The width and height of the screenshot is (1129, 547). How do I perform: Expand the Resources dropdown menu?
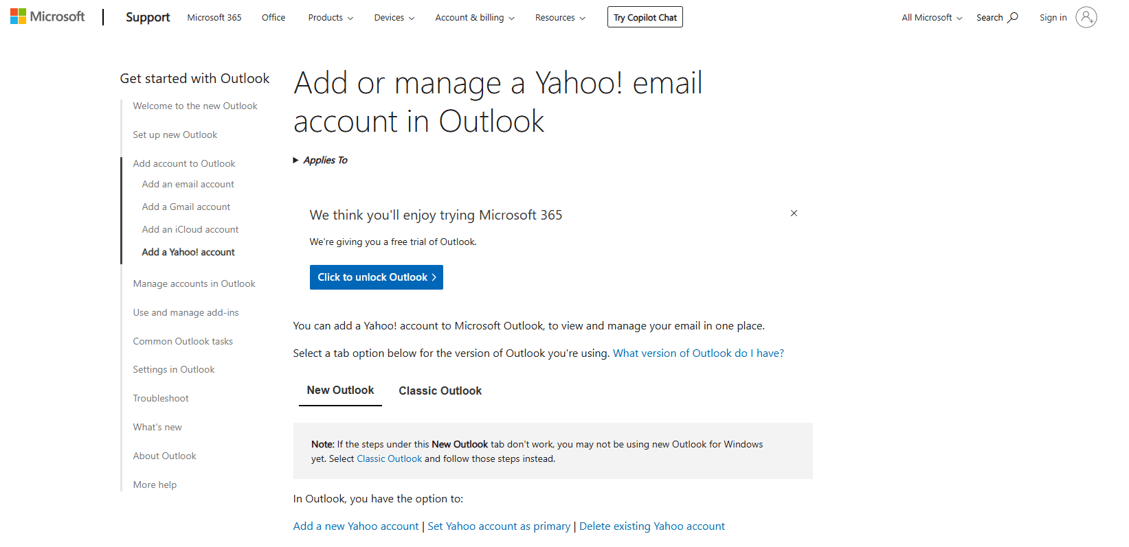560,18
